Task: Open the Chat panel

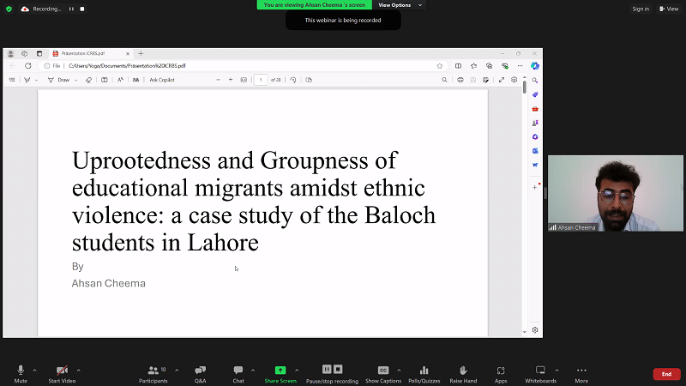Action: (x=238, y=371)
